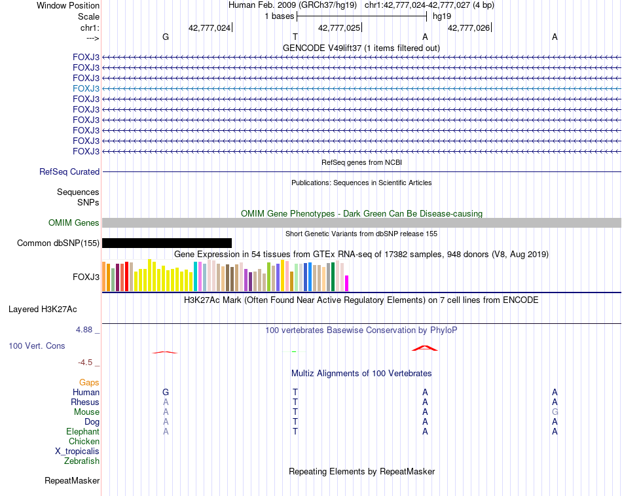Click the magenta last bar in GTEx chart
The height and width of the screenshot is (496, 622).
click(347, 283)
